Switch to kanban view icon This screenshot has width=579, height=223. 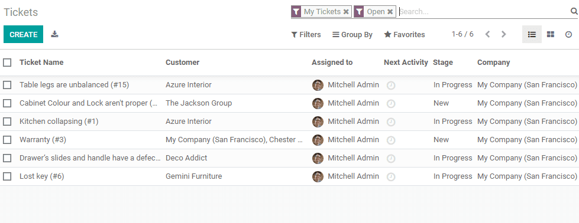pos(551,34)
